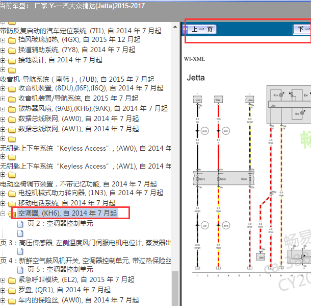The height and width of the screenshot is (306, 311).
Task: Select 收音机-导航系统（南韩）(7UB) entry
Action: point(77,79)
